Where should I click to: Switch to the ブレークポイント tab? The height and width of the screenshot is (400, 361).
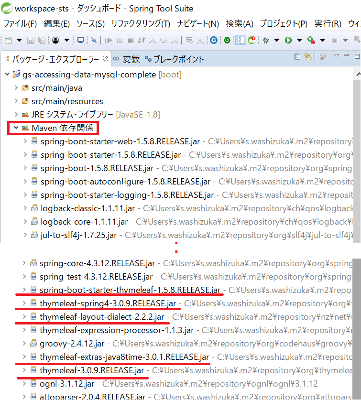(x=178, y=59)
